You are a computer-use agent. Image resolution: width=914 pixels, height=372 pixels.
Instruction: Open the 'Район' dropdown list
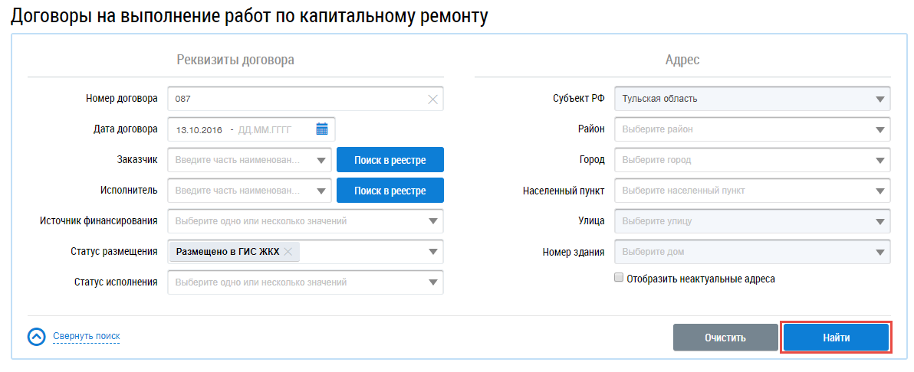click(879, 129)
